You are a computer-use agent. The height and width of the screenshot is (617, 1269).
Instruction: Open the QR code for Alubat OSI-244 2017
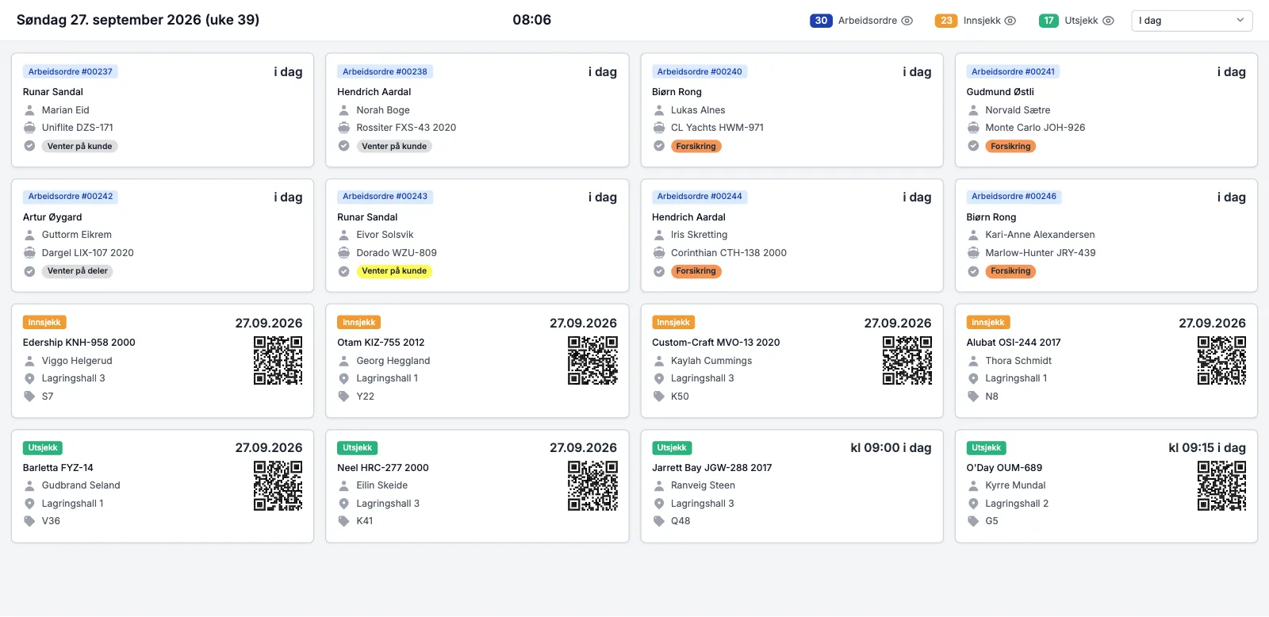click(x=1221, y=361)
